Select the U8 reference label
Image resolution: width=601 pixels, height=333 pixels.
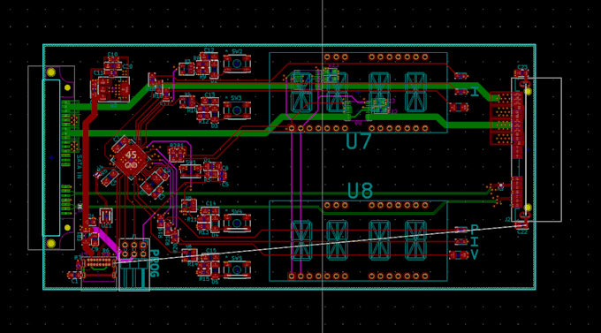tap(360, 191)
